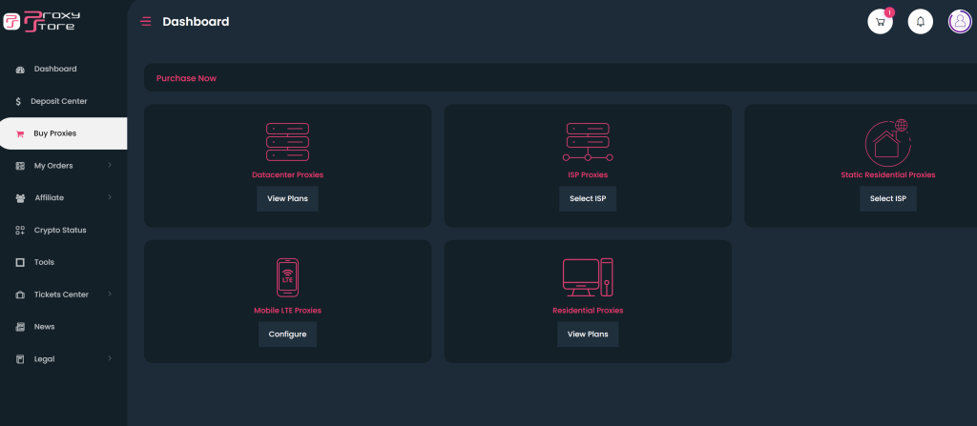Screen dimensions: 977x426
Task: Click the Residential Proxies computer icon
Action: 588,278
